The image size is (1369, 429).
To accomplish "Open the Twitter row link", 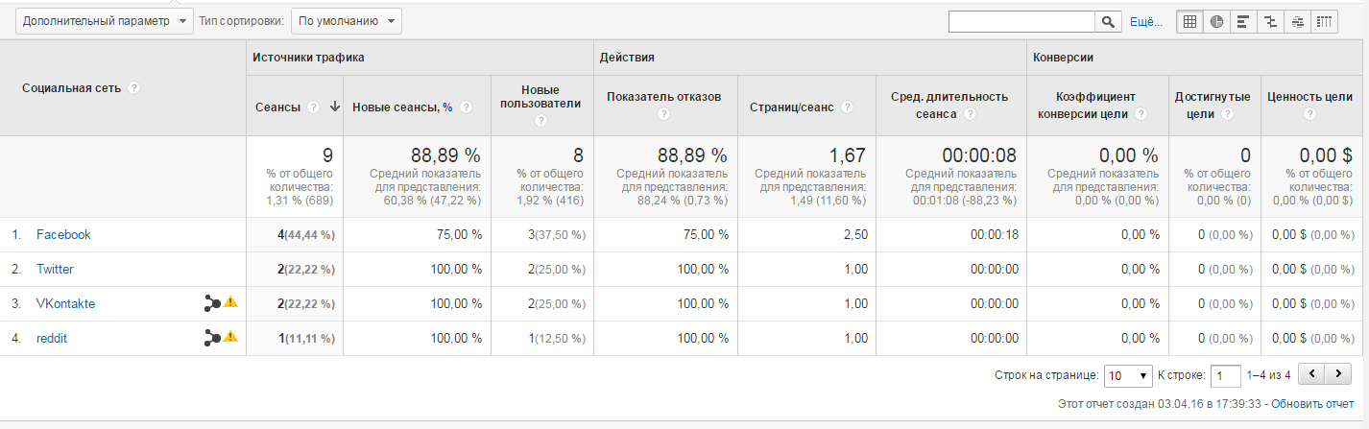I will pos(55,269).
